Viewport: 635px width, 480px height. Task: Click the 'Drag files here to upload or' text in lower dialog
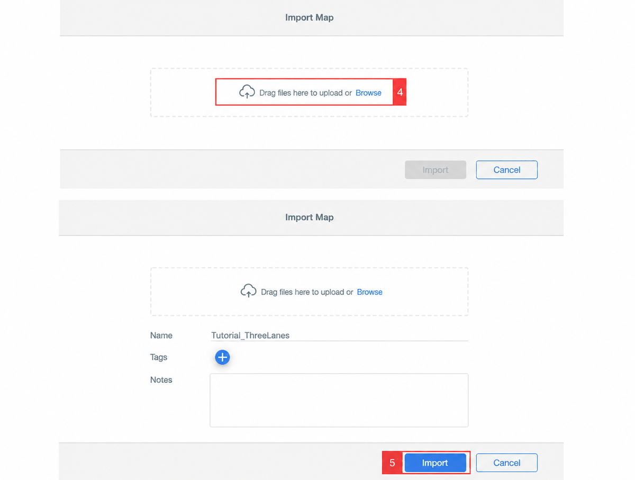[307, 292]
